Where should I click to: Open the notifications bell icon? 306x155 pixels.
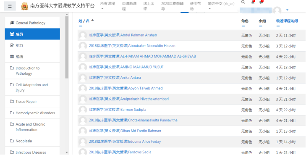253,2
